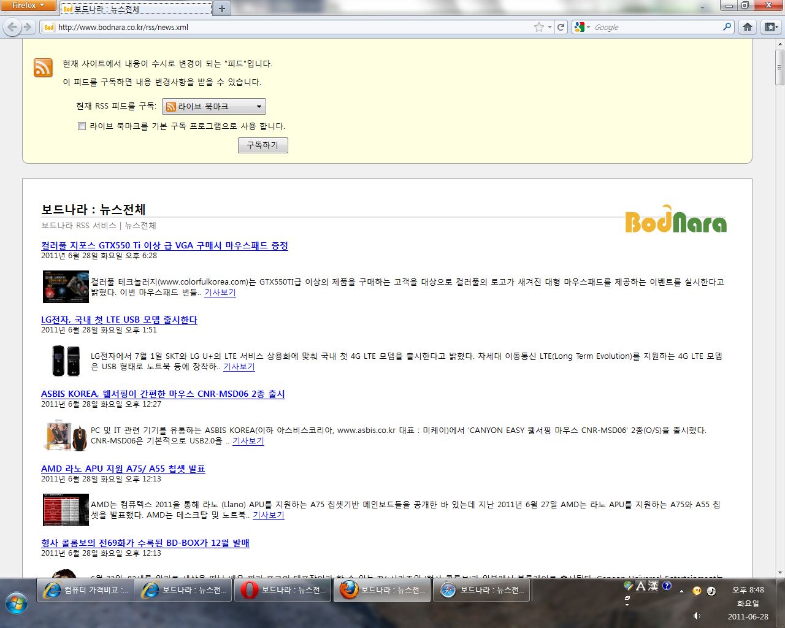This screenshot has height=628, width=785.
Task: Click the Forward navigation arrow
Action: point(27,27)
